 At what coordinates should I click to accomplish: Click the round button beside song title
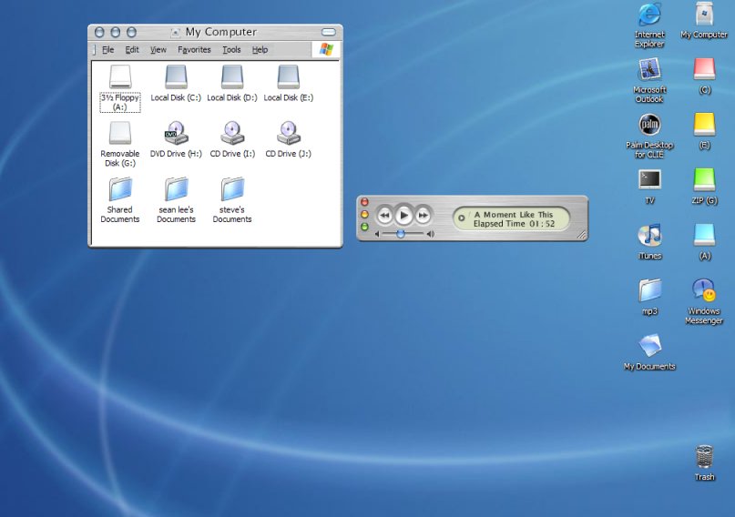(x=461, y=218)
